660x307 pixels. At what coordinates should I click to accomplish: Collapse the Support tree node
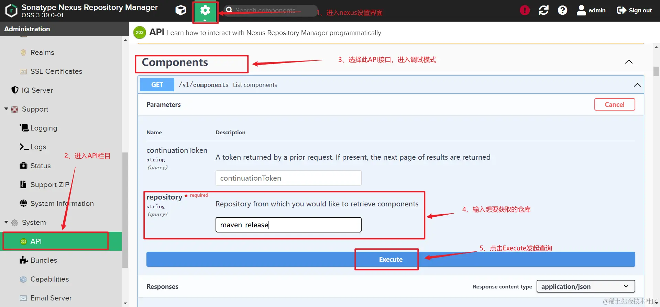coord(6,109)
